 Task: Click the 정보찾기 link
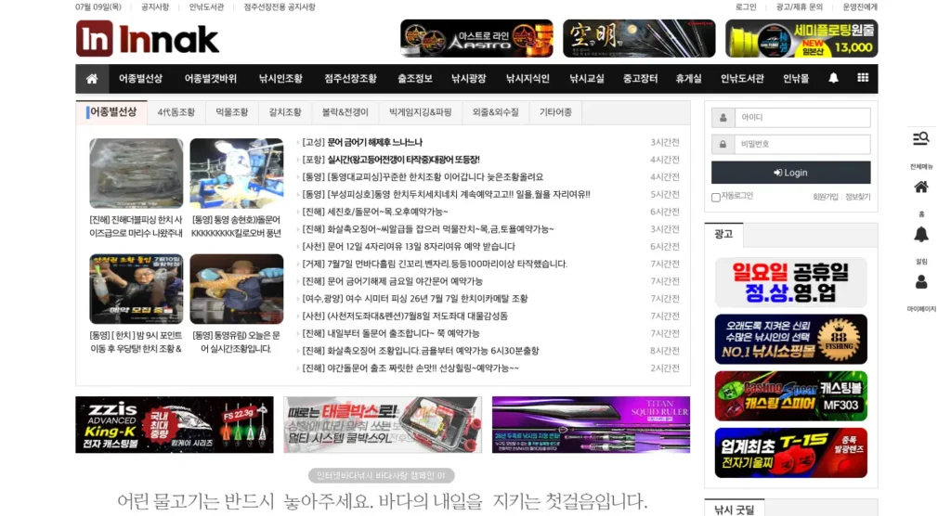coord(857,197)
